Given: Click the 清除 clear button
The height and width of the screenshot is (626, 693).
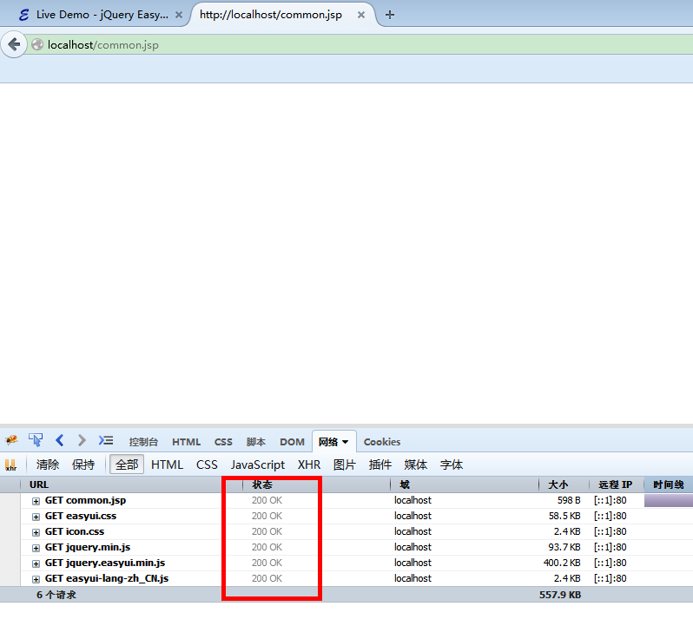Looking at the screenshot, I should pyautogui.click(x=48, y=465).
